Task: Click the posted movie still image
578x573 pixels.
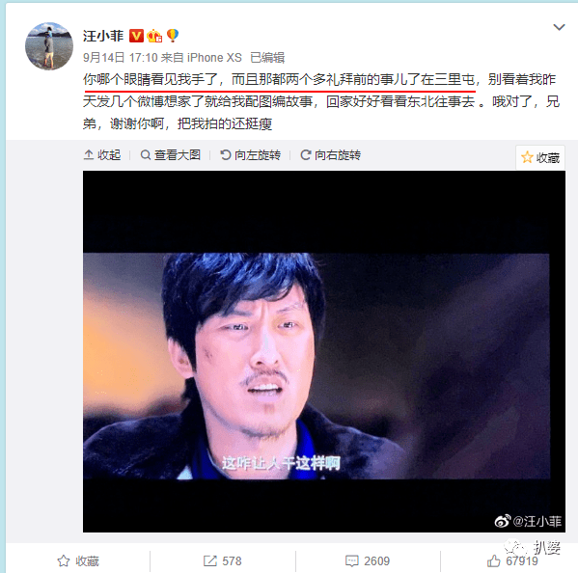Action: (x=323, y=351)
